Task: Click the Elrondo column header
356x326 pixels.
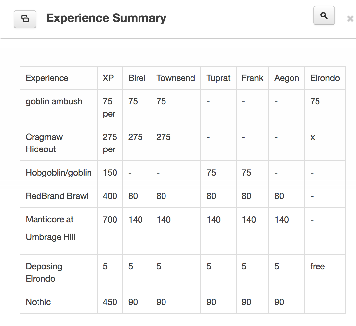Action: [325, 78]
